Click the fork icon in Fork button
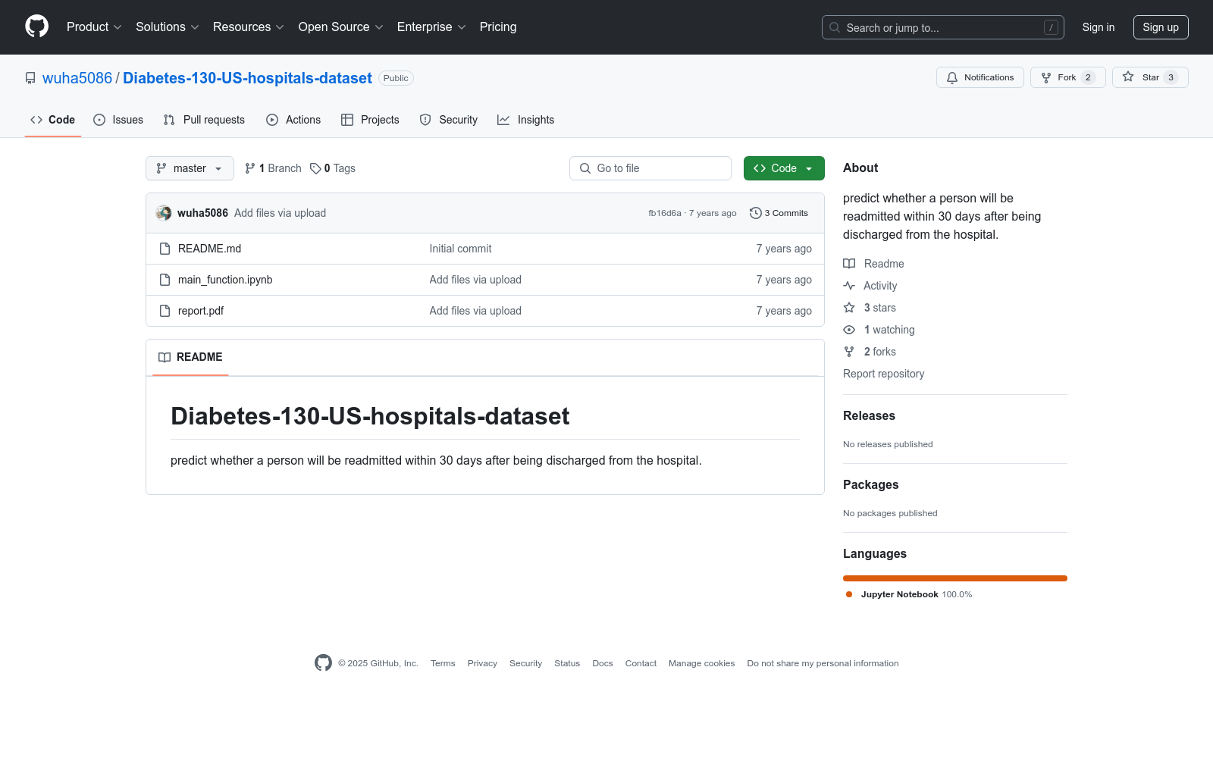 (1046, 77)
